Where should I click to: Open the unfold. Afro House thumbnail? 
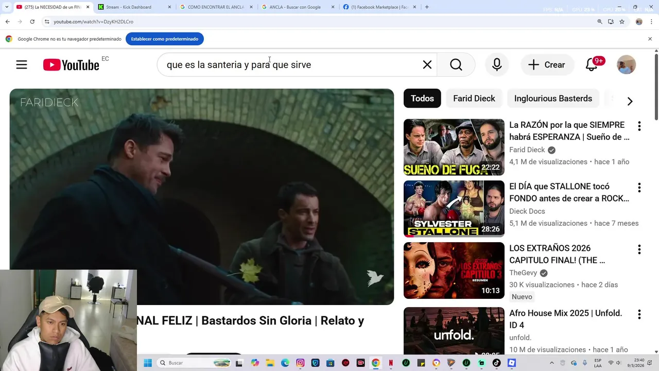click(x=454, y=331)
